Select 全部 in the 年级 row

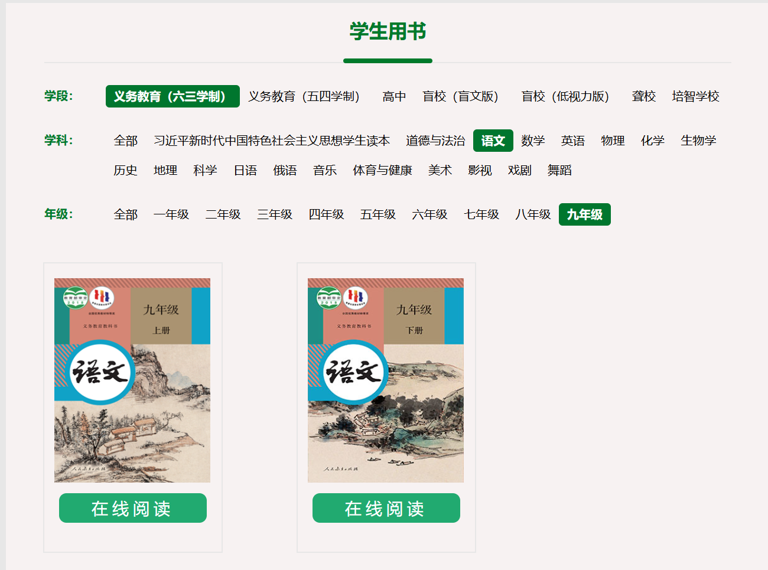pos(126,214)
